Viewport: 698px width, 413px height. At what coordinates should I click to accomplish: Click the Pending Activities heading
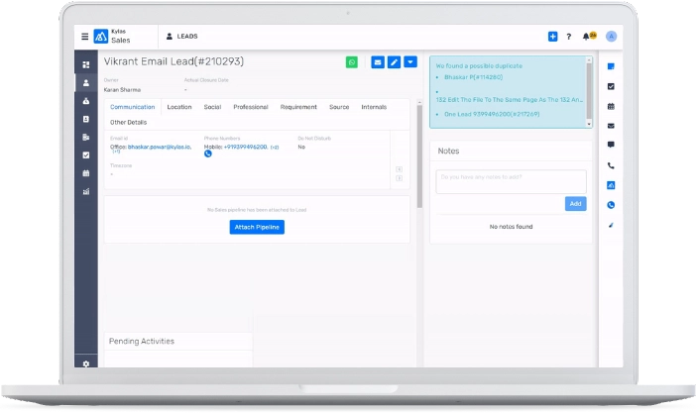pos(142,342)
